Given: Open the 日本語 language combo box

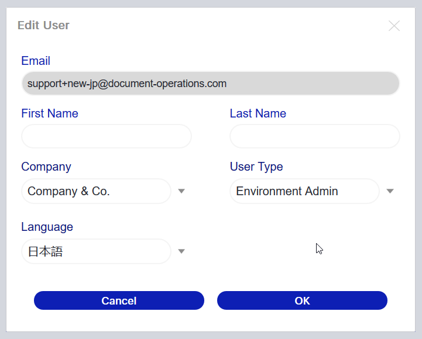Looking at the screenshot, I should pyautogui.click(x=96, y=251).
